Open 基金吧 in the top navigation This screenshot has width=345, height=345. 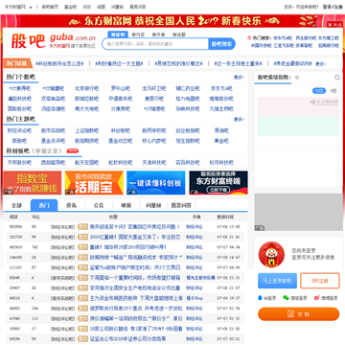coord(70,7)
